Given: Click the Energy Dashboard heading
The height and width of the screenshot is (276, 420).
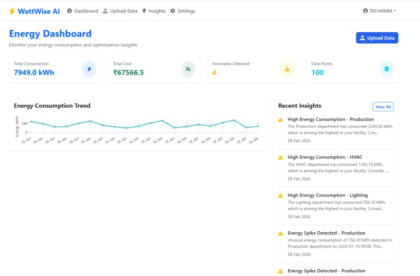Looking at the screenshot, I should 51,34.
